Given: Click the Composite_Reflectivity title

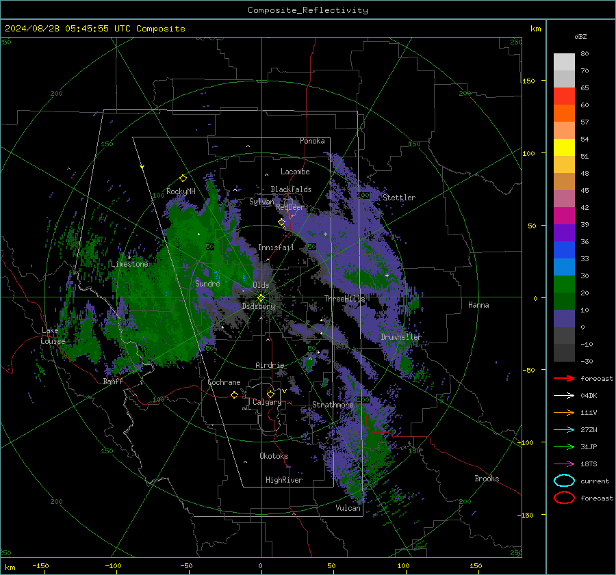Looking at the screenshot, I should click(308, 10).
